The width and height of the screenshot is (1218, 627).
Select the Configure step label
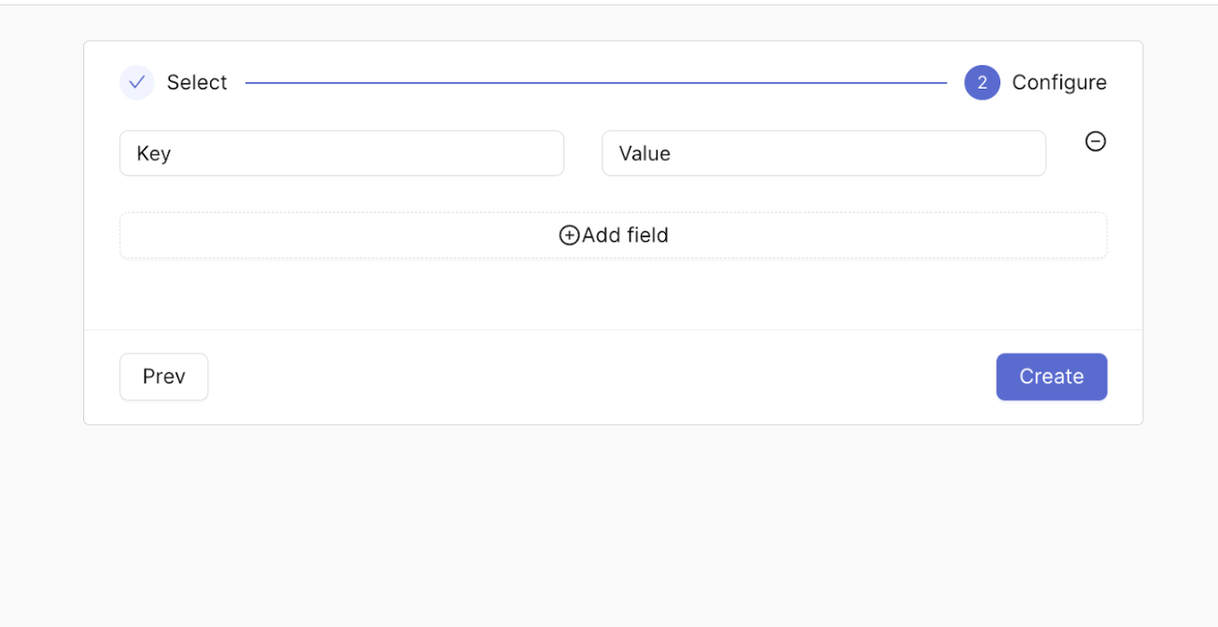click(1059, 82)
